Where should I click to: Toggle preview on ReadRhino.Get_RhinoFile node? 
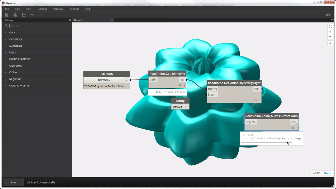(x=180, y=85)
